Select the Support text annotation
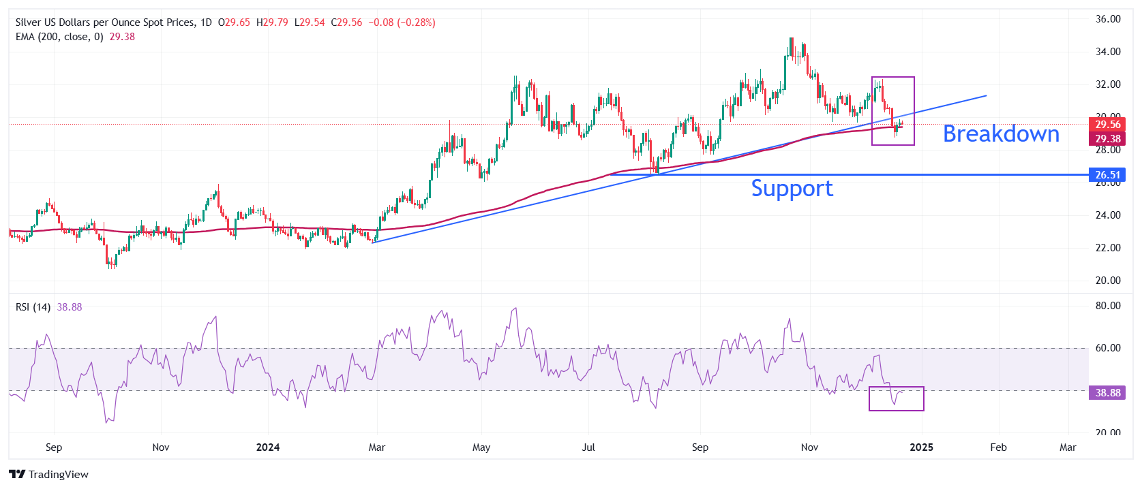The height and width of the screenshot is (489, 1142). [792, 188]
